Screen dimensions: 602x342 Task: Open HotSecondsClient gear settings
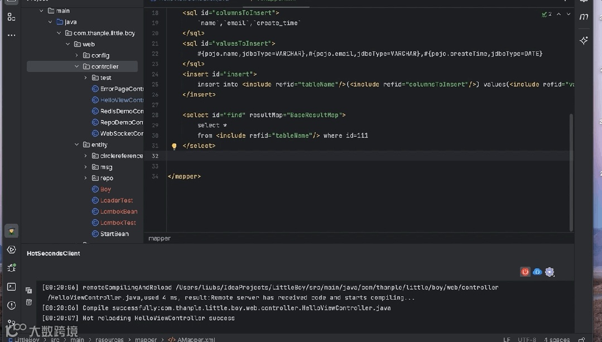coord(550,272)
